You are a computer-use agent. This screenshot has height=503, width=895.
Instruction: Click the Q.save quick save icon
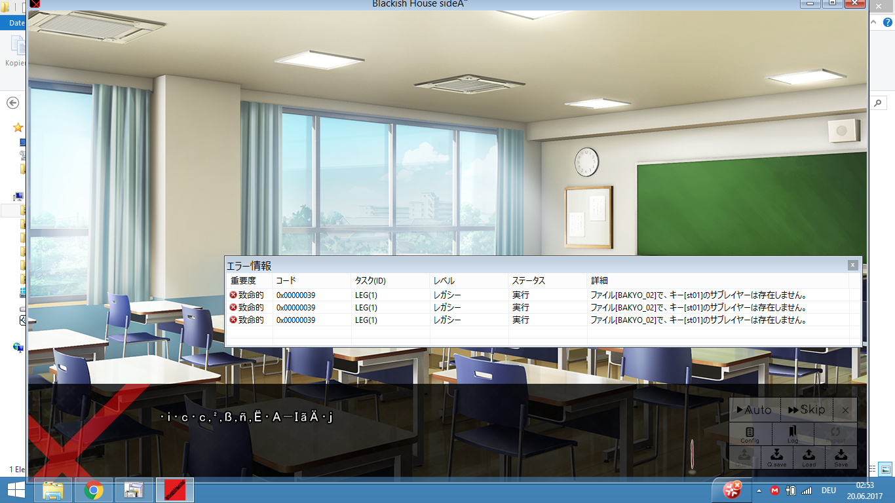coord(776,457)
